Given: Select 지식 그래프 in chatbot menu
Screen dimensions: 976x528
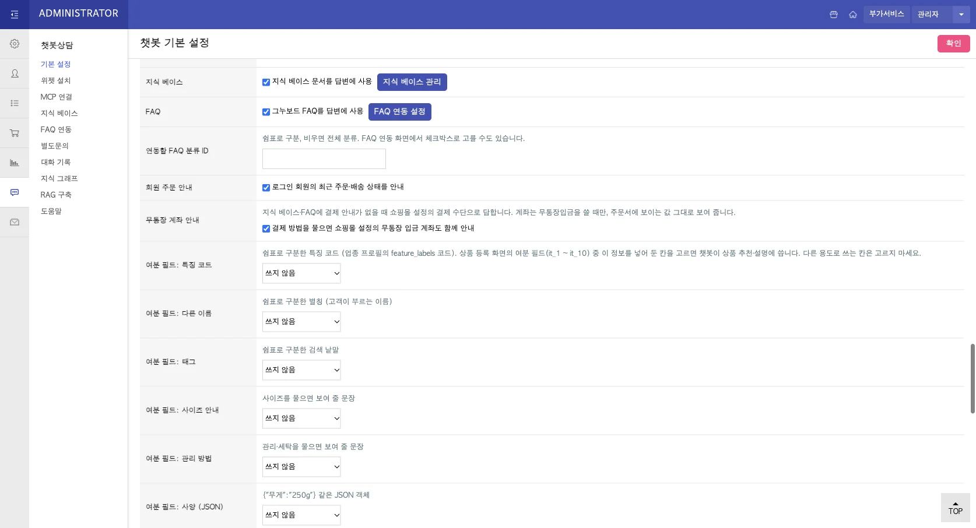Looking at the screenshot, I should point(59,178).
